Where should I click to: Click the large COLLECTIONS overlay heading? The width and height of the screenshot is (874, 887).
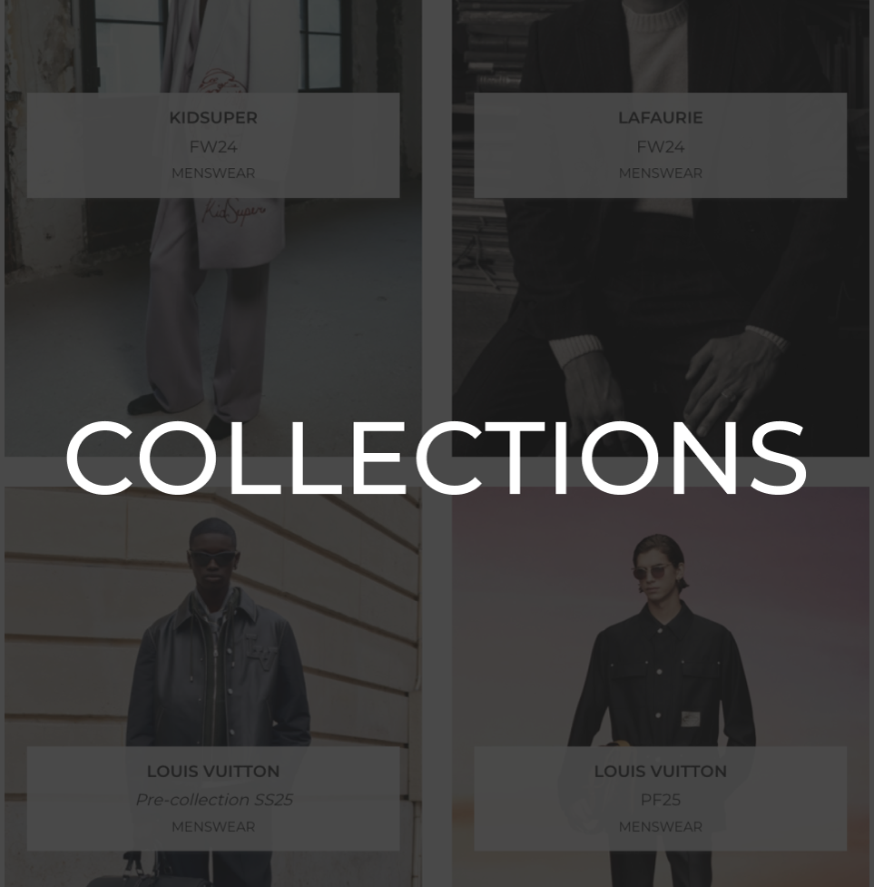[x=436, y=458]
